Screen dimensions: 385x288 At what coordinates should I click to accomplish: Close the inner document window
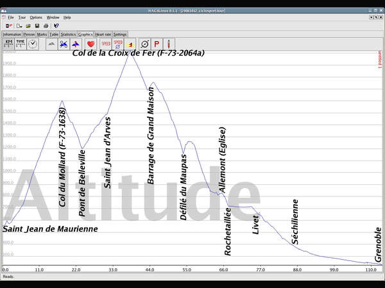(x=381, y=17)
